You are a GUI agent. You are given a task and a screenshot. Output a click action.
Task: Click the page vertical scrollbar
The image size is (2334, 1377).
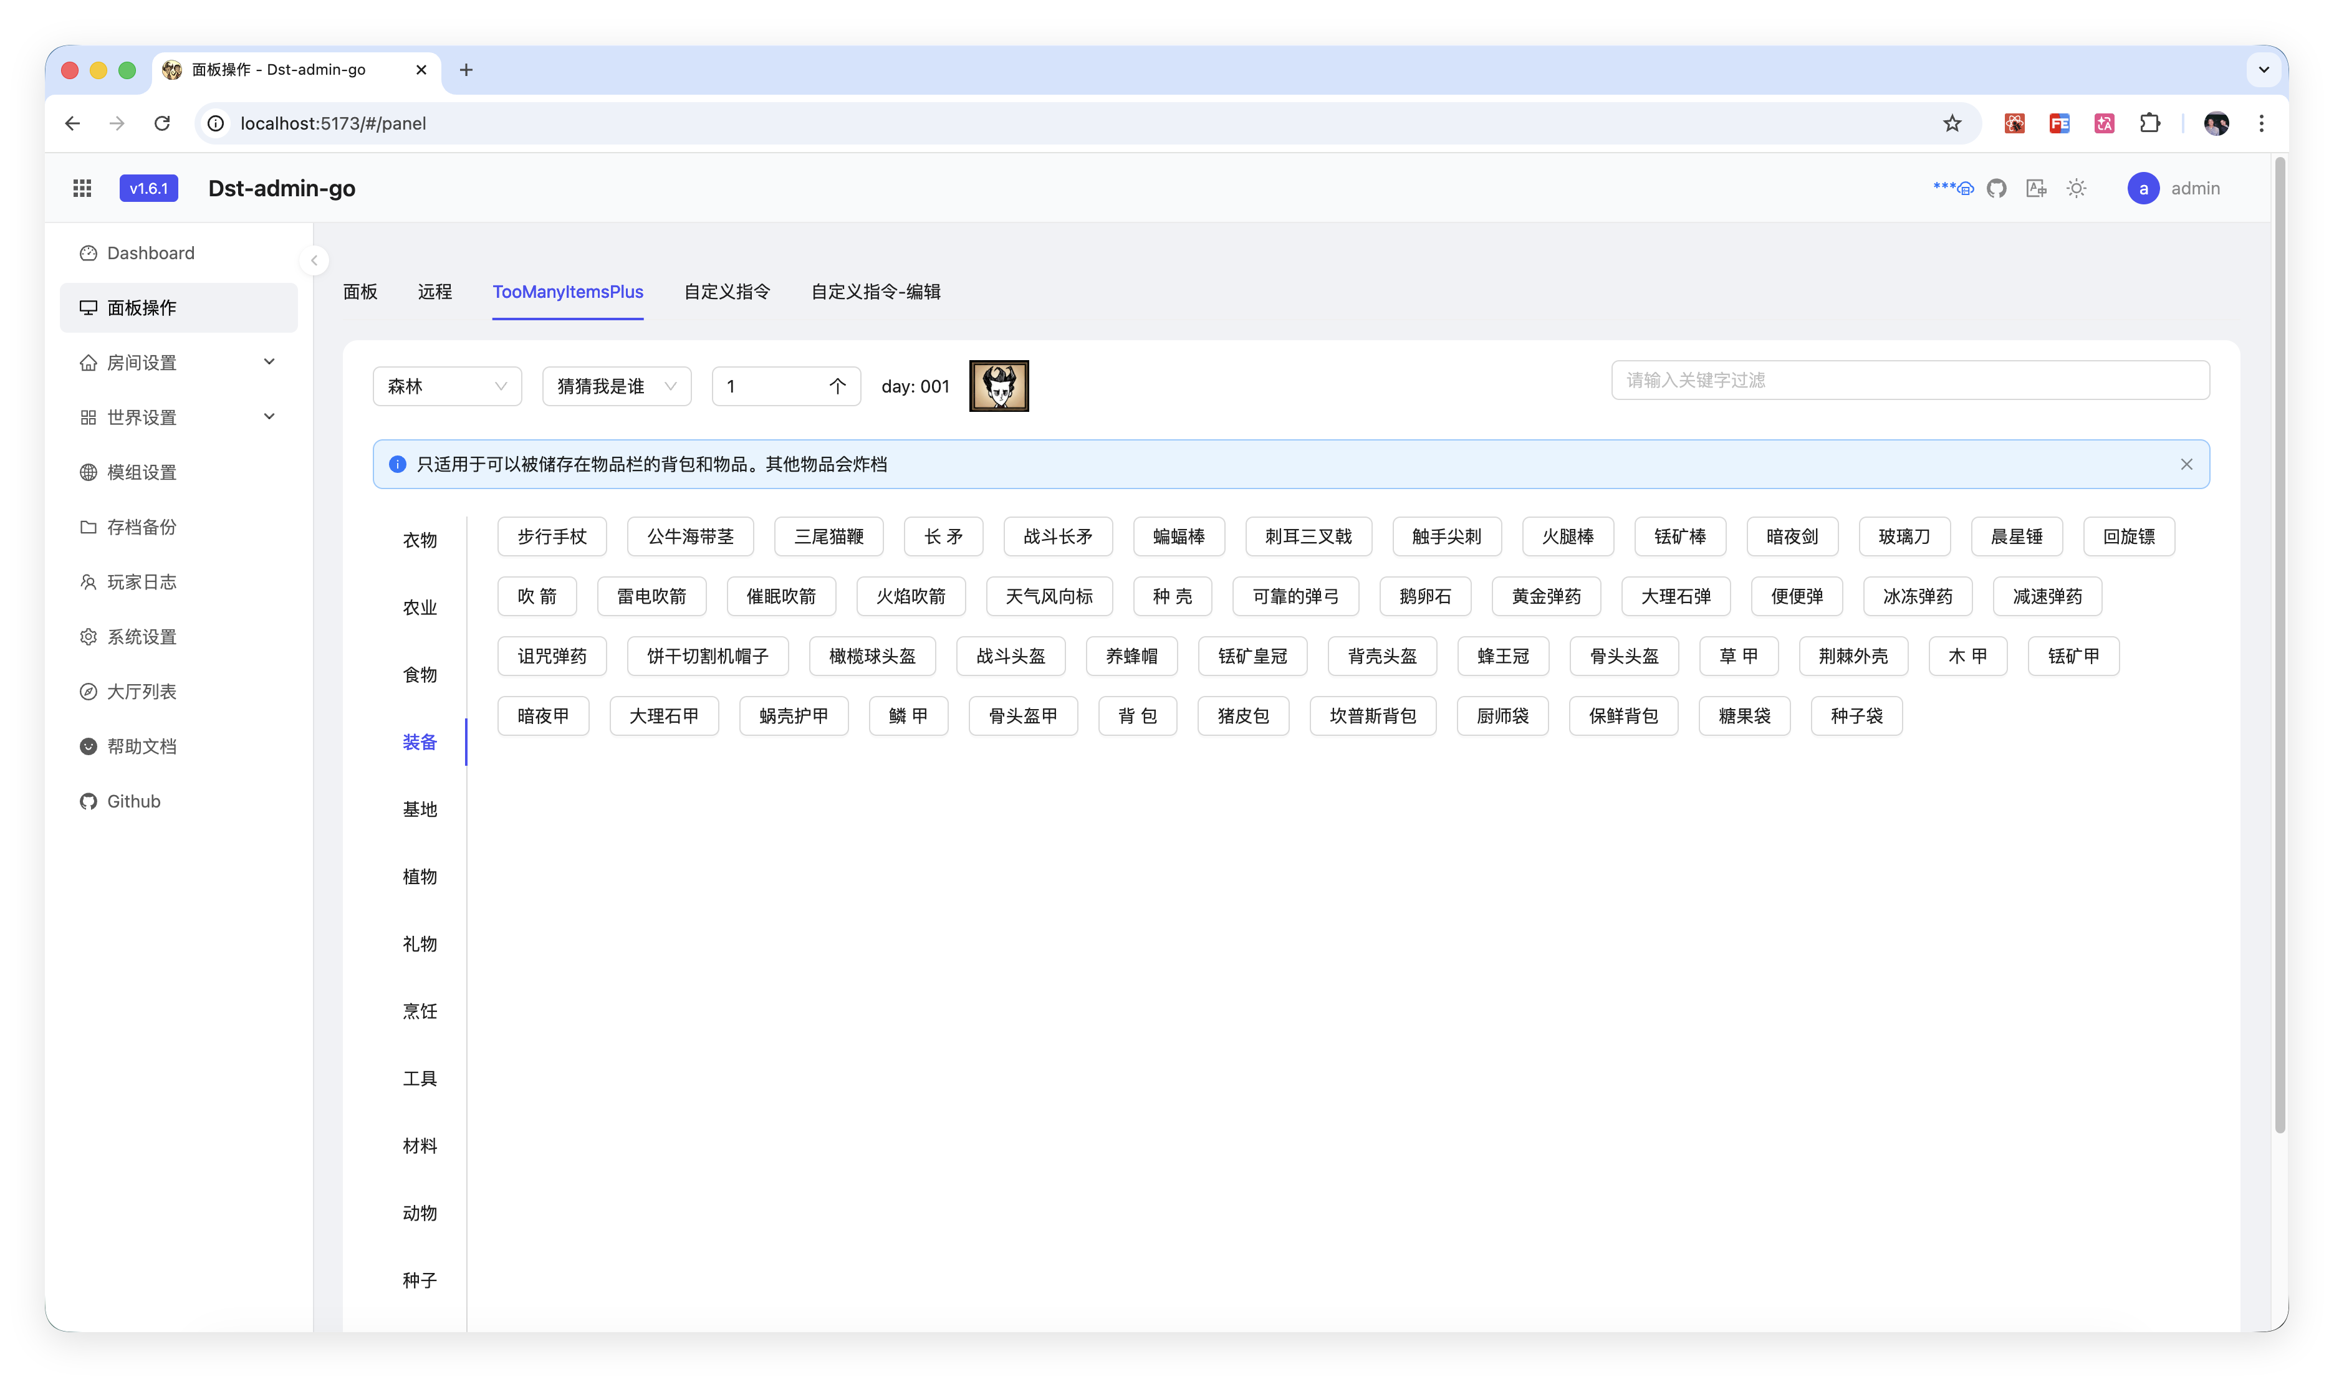tap(2279, 645)
